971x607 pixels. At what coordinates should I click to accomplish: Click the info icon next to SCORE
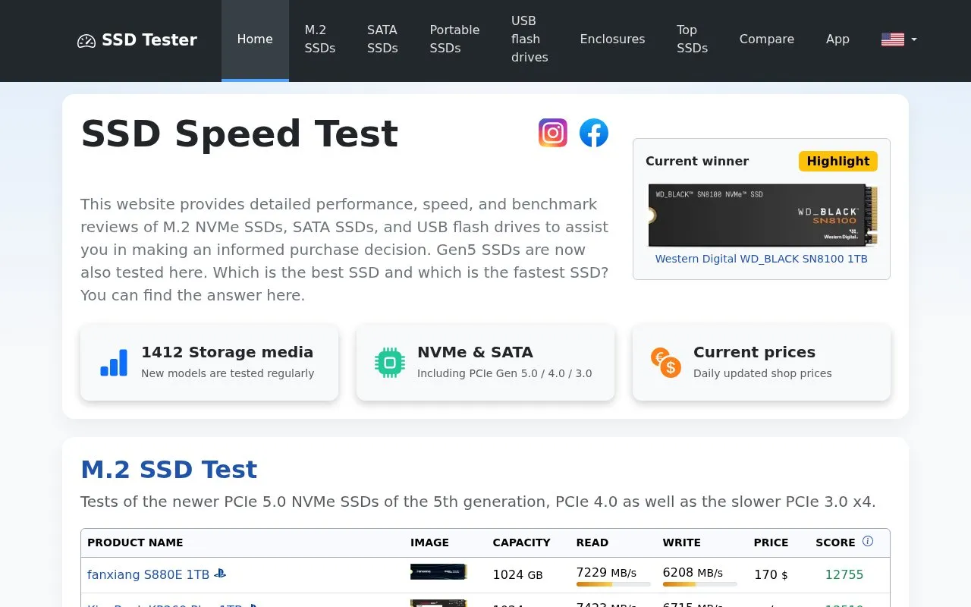(868, 541)
